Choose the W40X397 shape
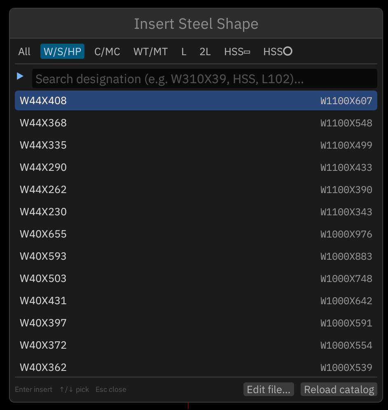 pos(196,323)
